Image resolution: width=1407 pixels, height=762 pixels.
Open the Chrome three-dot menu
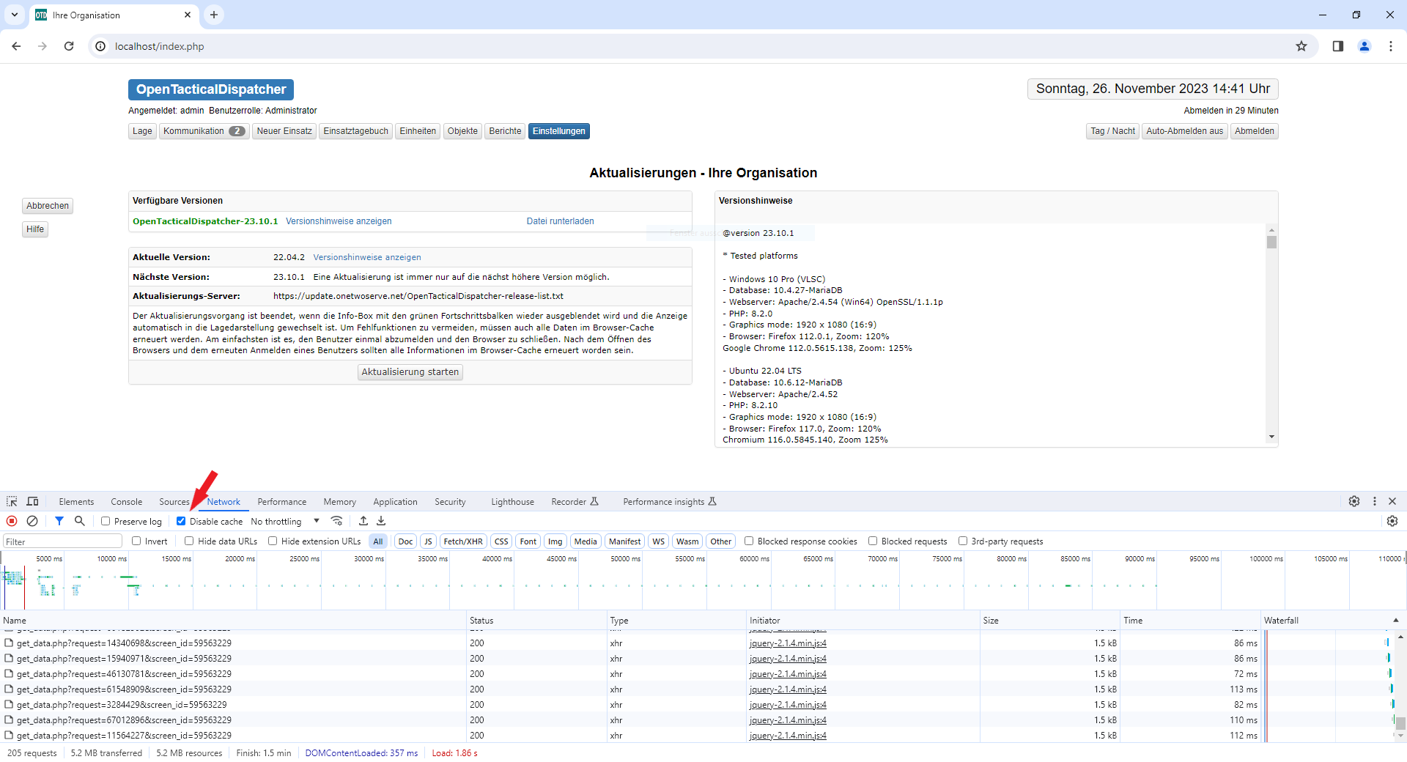point(1391,46)
